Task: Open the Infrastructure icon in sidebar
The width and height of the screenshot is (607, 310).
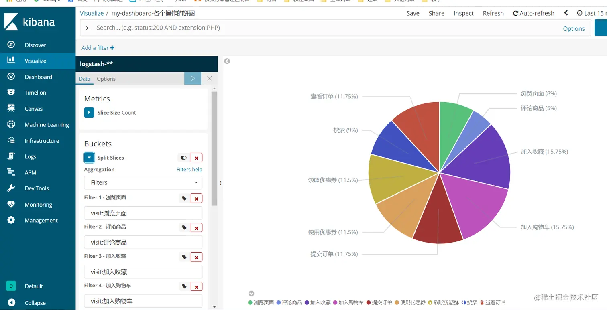Action: click(11, 140)
